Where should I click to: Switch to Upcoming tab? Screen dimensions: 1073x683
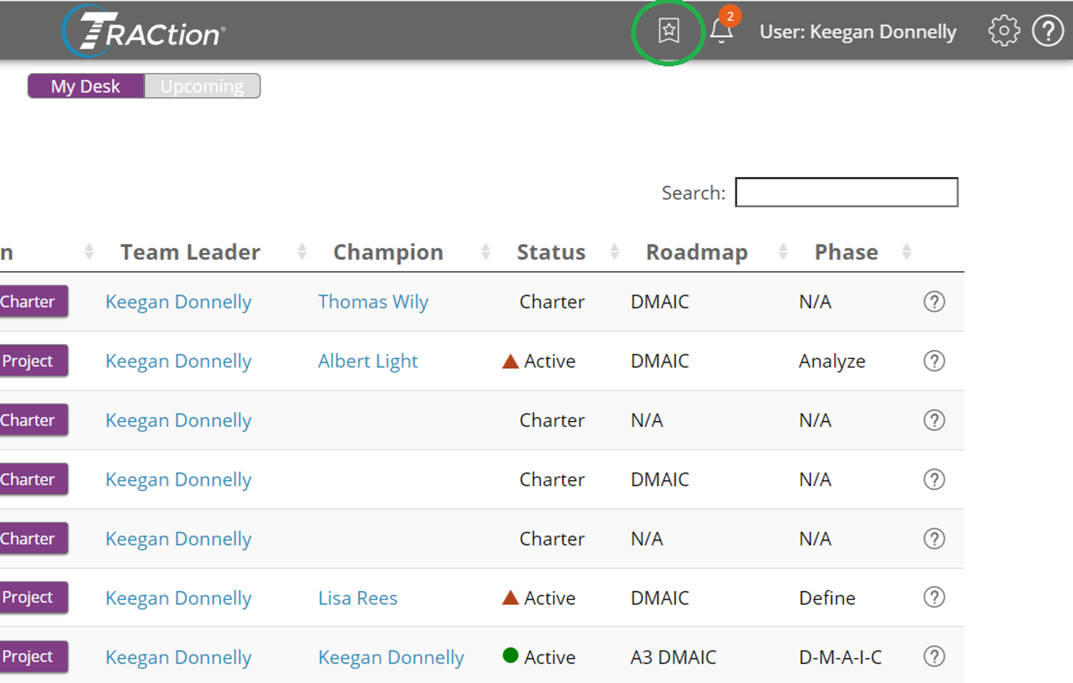point(202,86)
